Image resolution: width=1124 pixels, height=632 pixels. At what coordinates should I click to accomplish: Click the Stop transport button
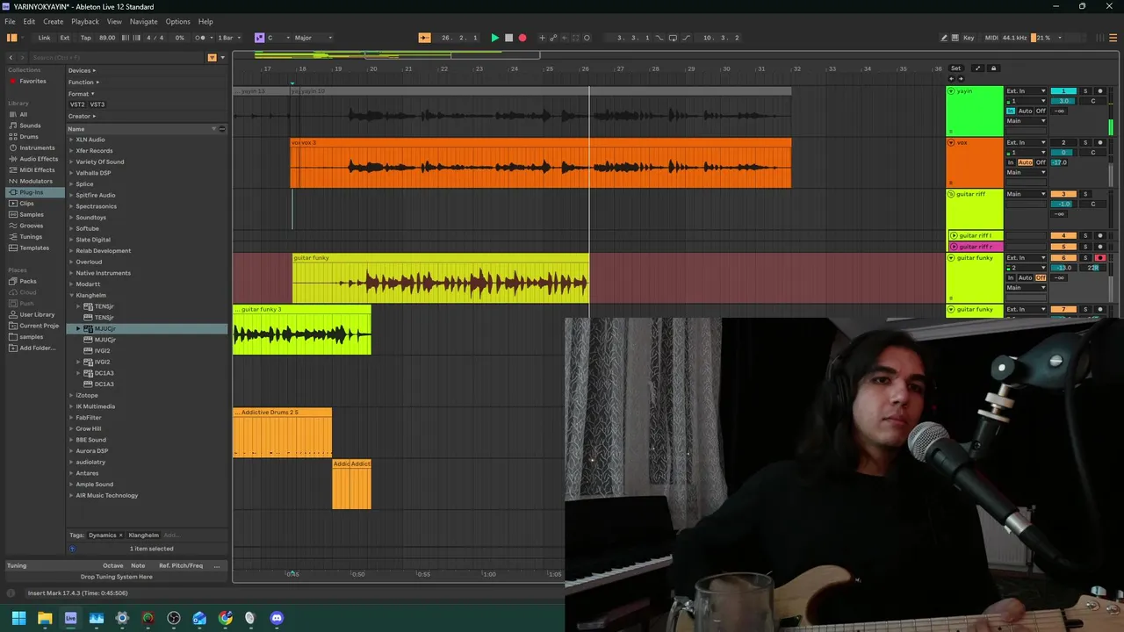coord(508,38)
